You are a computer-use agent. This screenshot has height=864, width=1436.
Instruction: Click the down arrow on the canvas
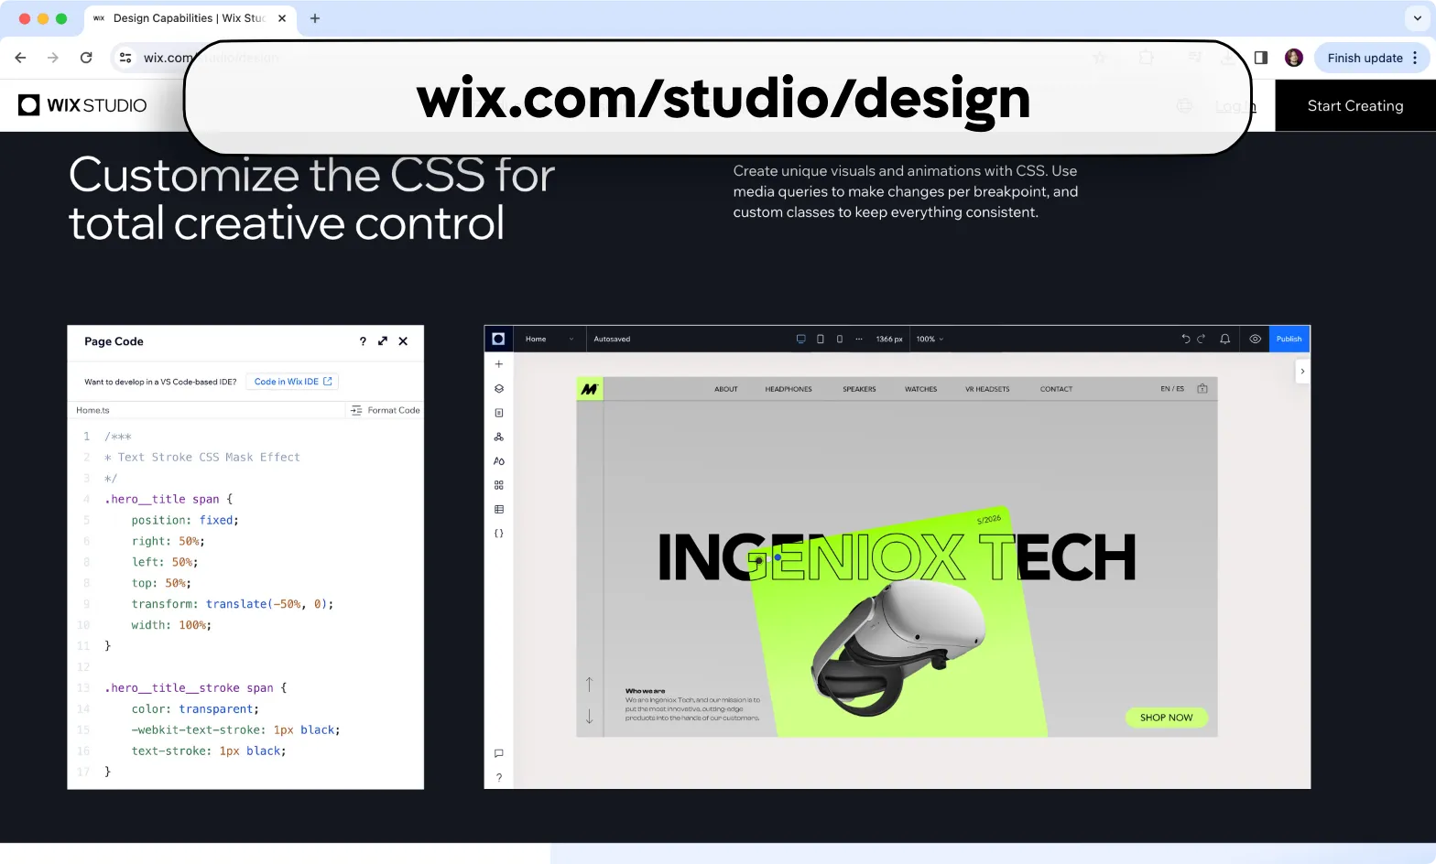[589, 716]
